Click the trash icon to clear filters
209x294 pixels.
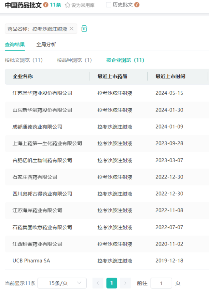pyautogui.click(x=84, y=29)
